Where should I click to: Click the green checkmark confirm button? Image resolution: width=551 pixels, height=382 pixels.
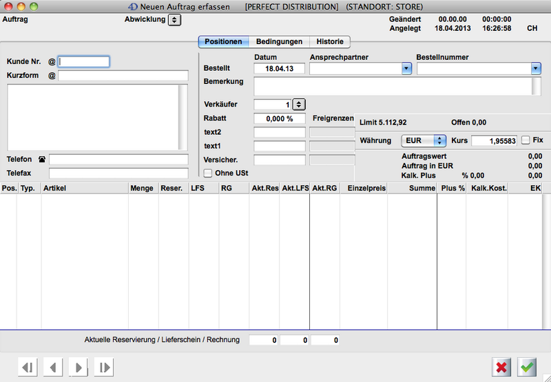pos(528,367)
